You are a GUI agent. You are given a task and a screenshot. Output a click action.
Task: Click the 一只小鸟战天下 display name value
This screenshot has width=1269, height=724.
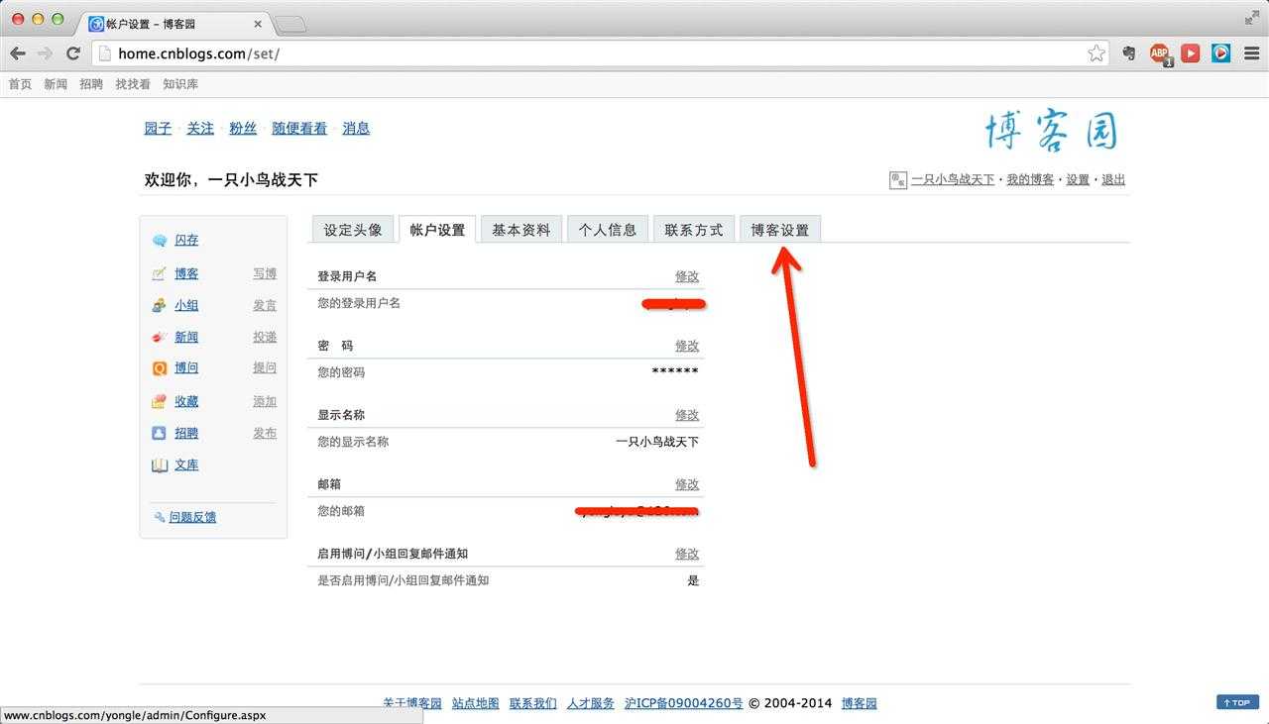(657, 442)
